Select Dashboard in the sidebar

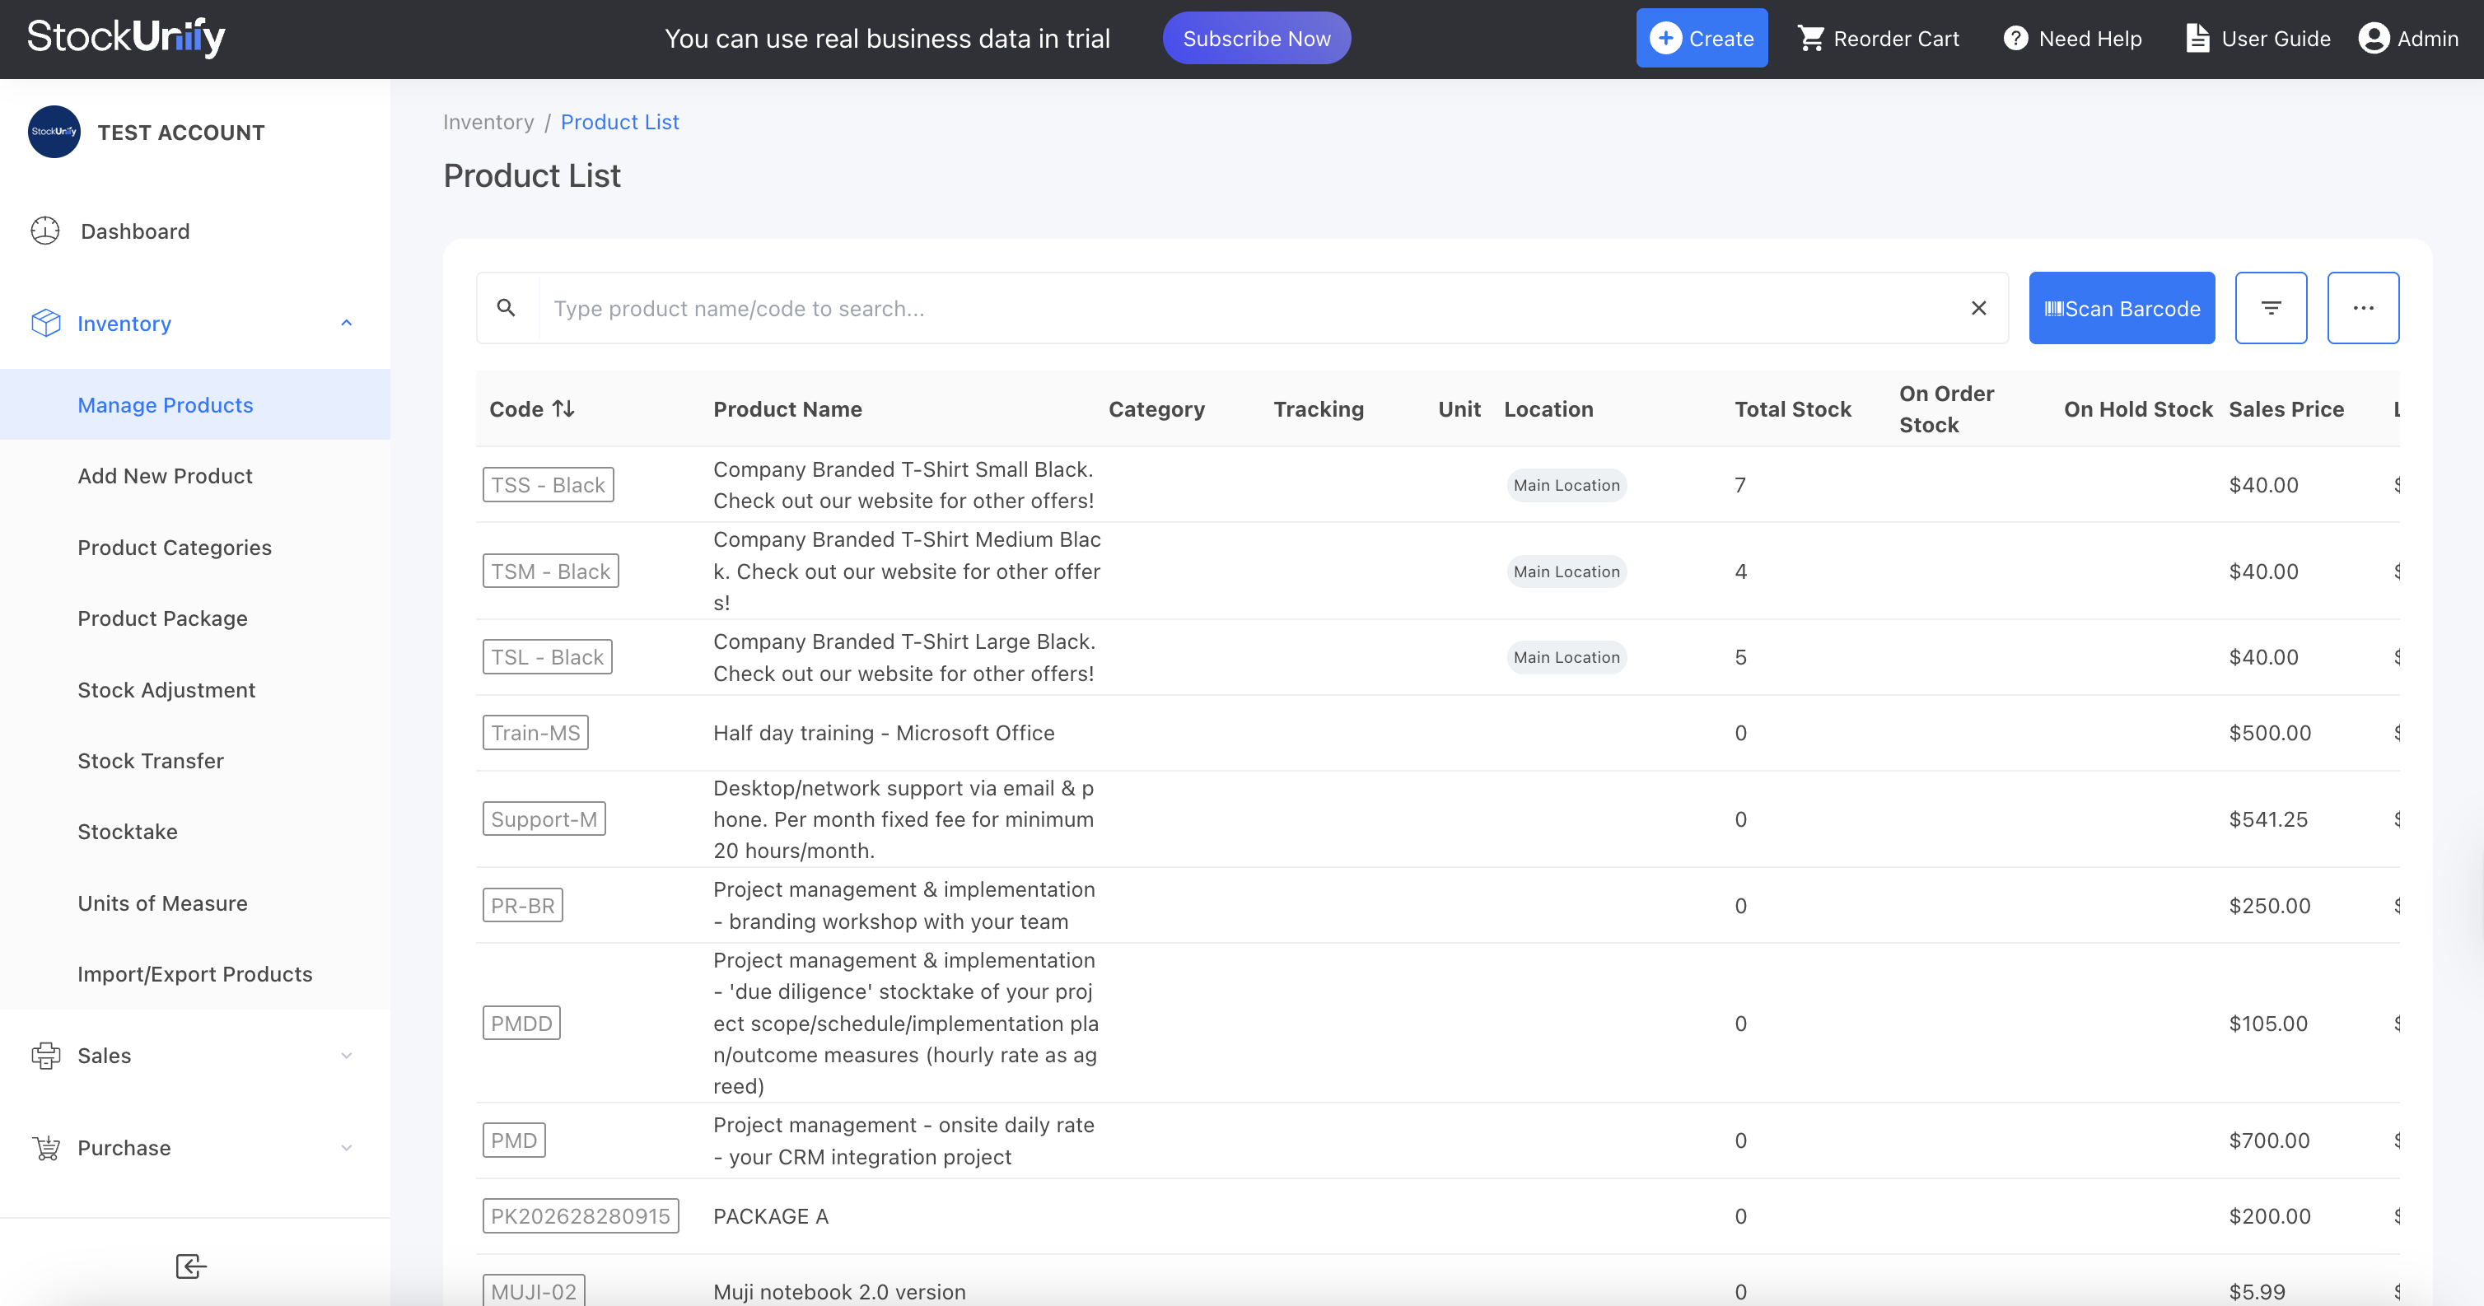(x=134, y=231)
